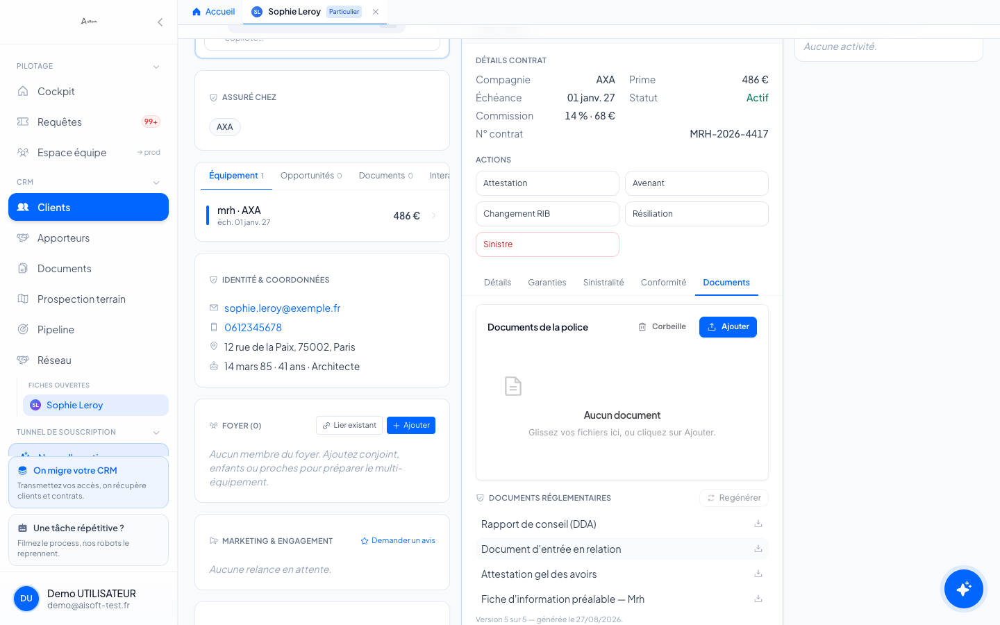Click the Demander un avis link

[398, 541]
